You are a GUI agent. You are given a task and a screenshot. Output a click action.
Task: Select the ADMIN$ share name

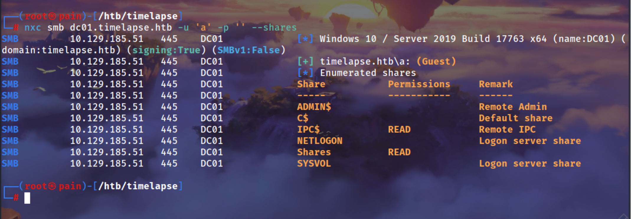pyautogui.click(x=314, y=107)
